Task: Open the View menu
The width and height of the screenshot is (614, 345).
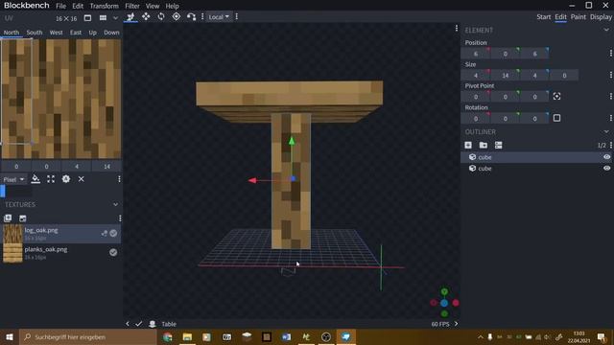Action: 153,6
